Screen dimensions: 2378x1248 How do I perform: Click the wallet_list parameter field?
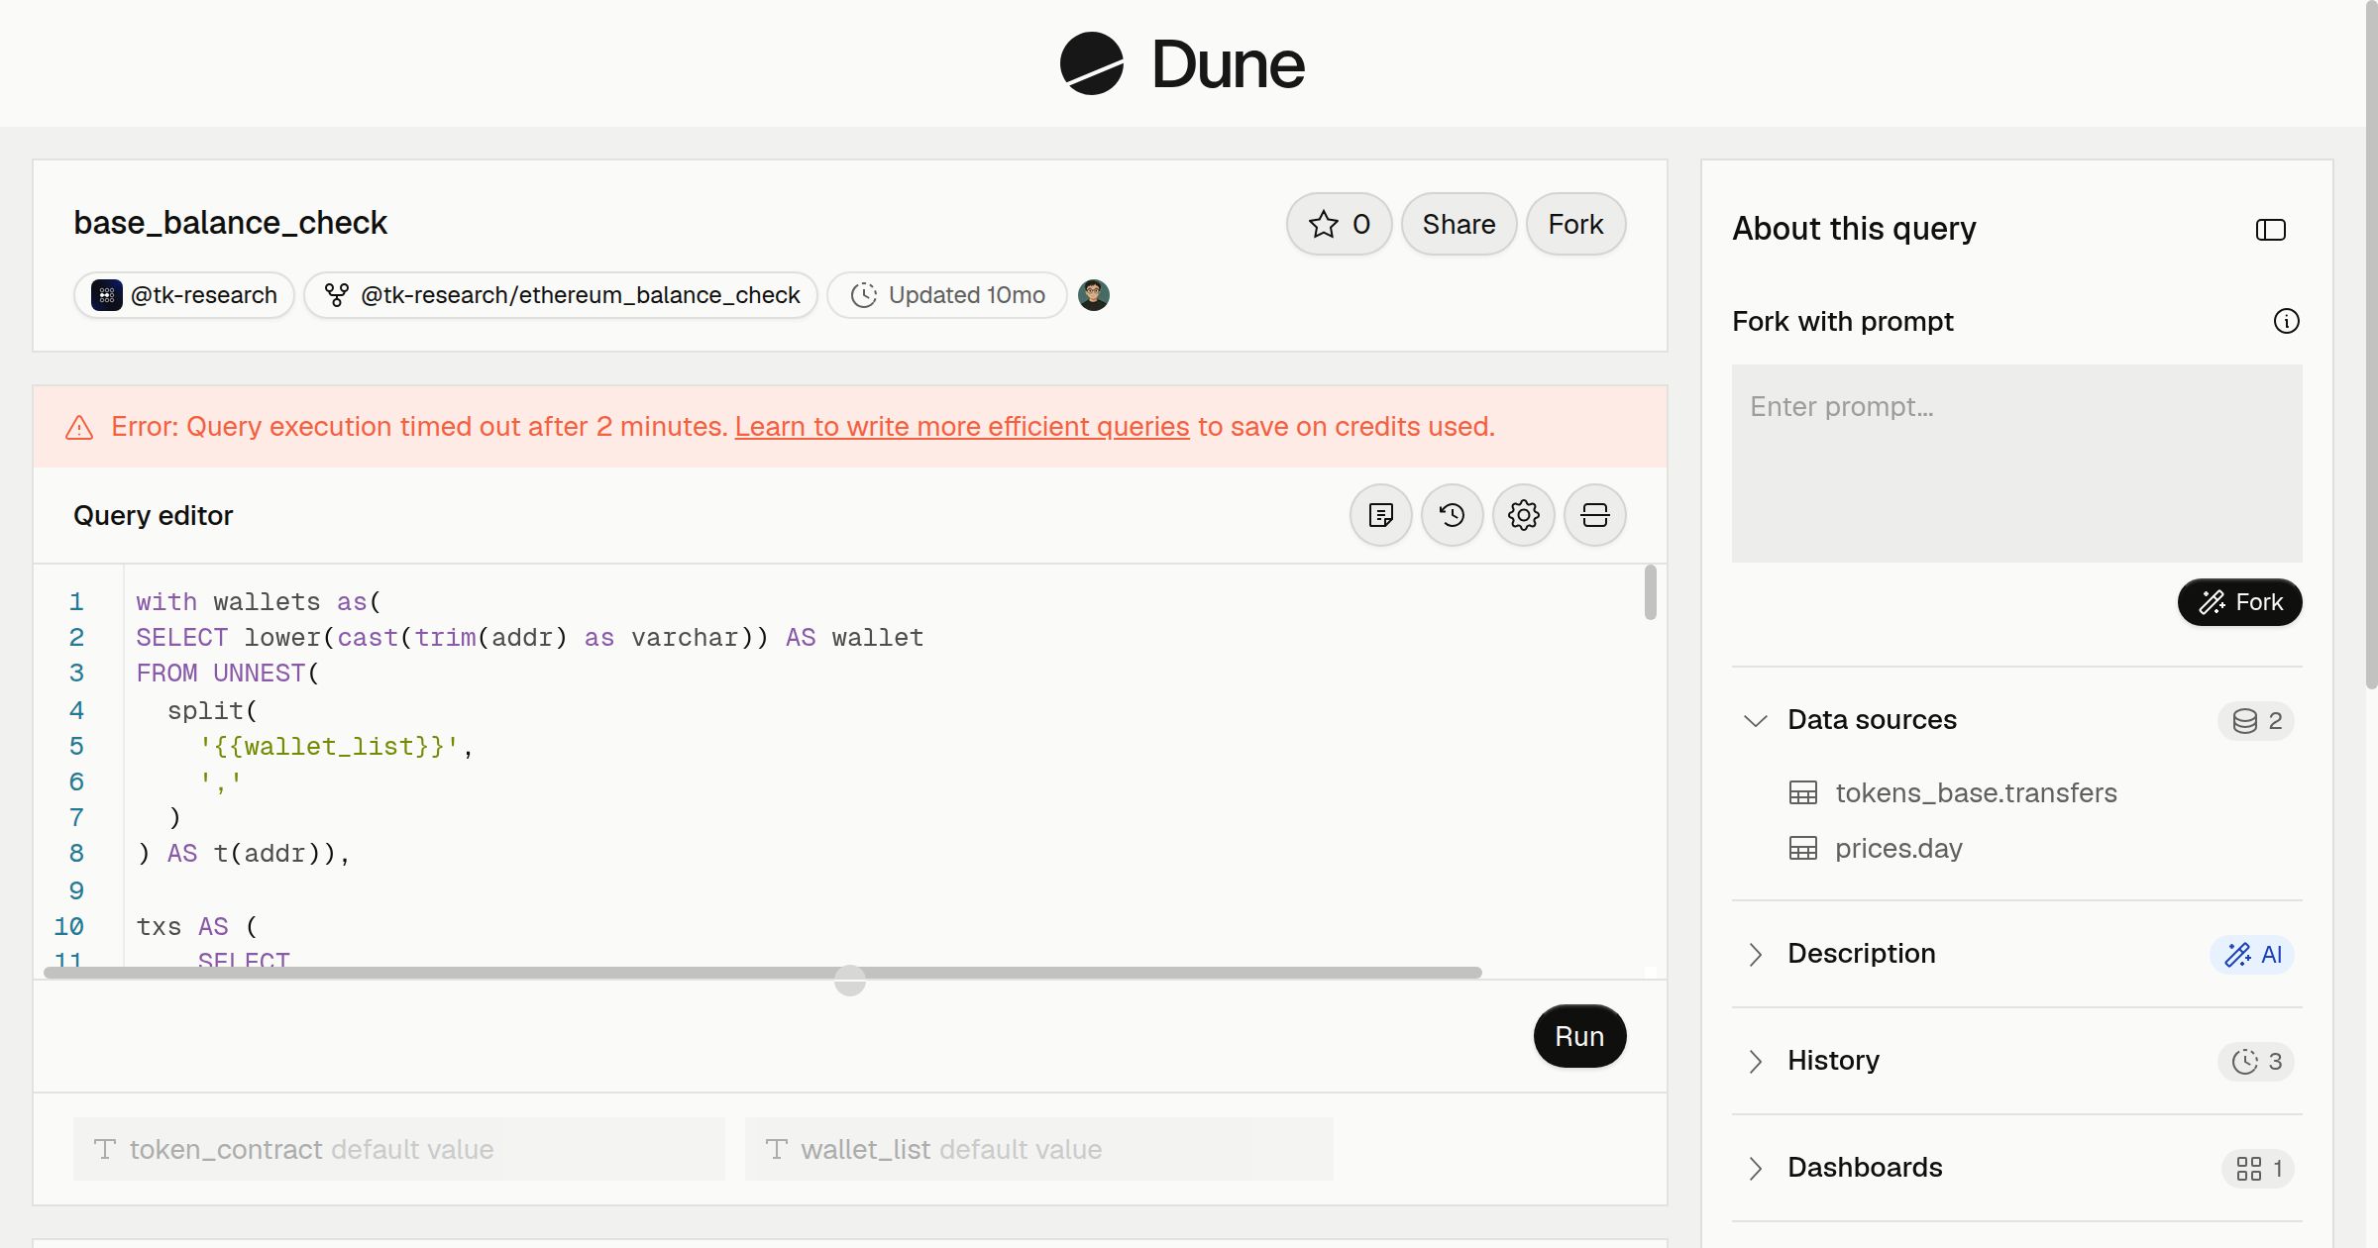[1038, 1149]
